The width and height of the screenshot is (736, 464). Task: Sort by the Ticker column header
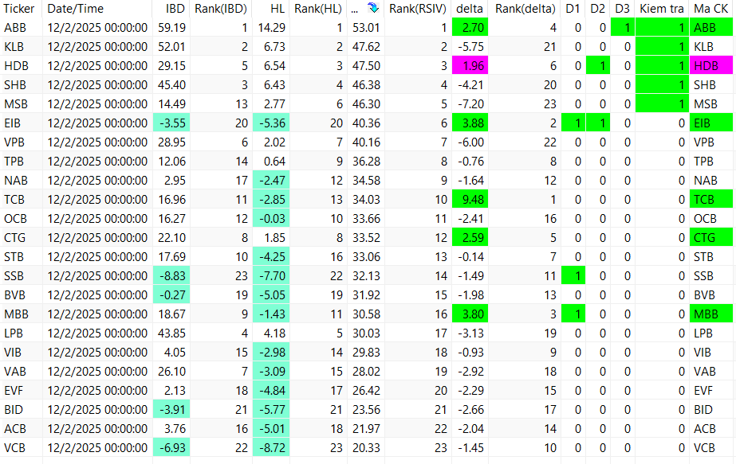pos(19,9)
